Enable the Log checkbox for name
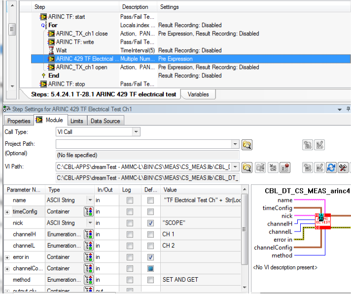351x294 pixels. pyautogui.click(x=130, y=200)
